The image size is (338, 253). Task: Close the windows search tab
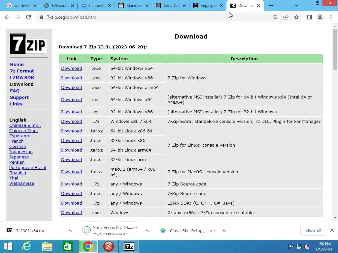point(35,6)
